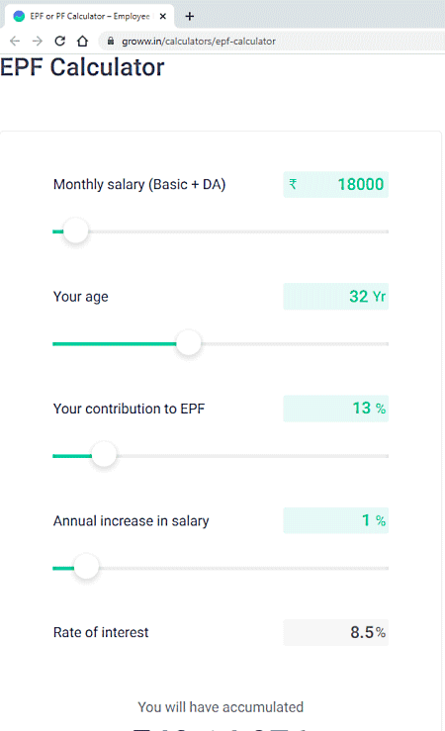This screenshot has width=445, height=731.
Task: Click the rate of interest 8.5% box
Action: click(335, 633)
